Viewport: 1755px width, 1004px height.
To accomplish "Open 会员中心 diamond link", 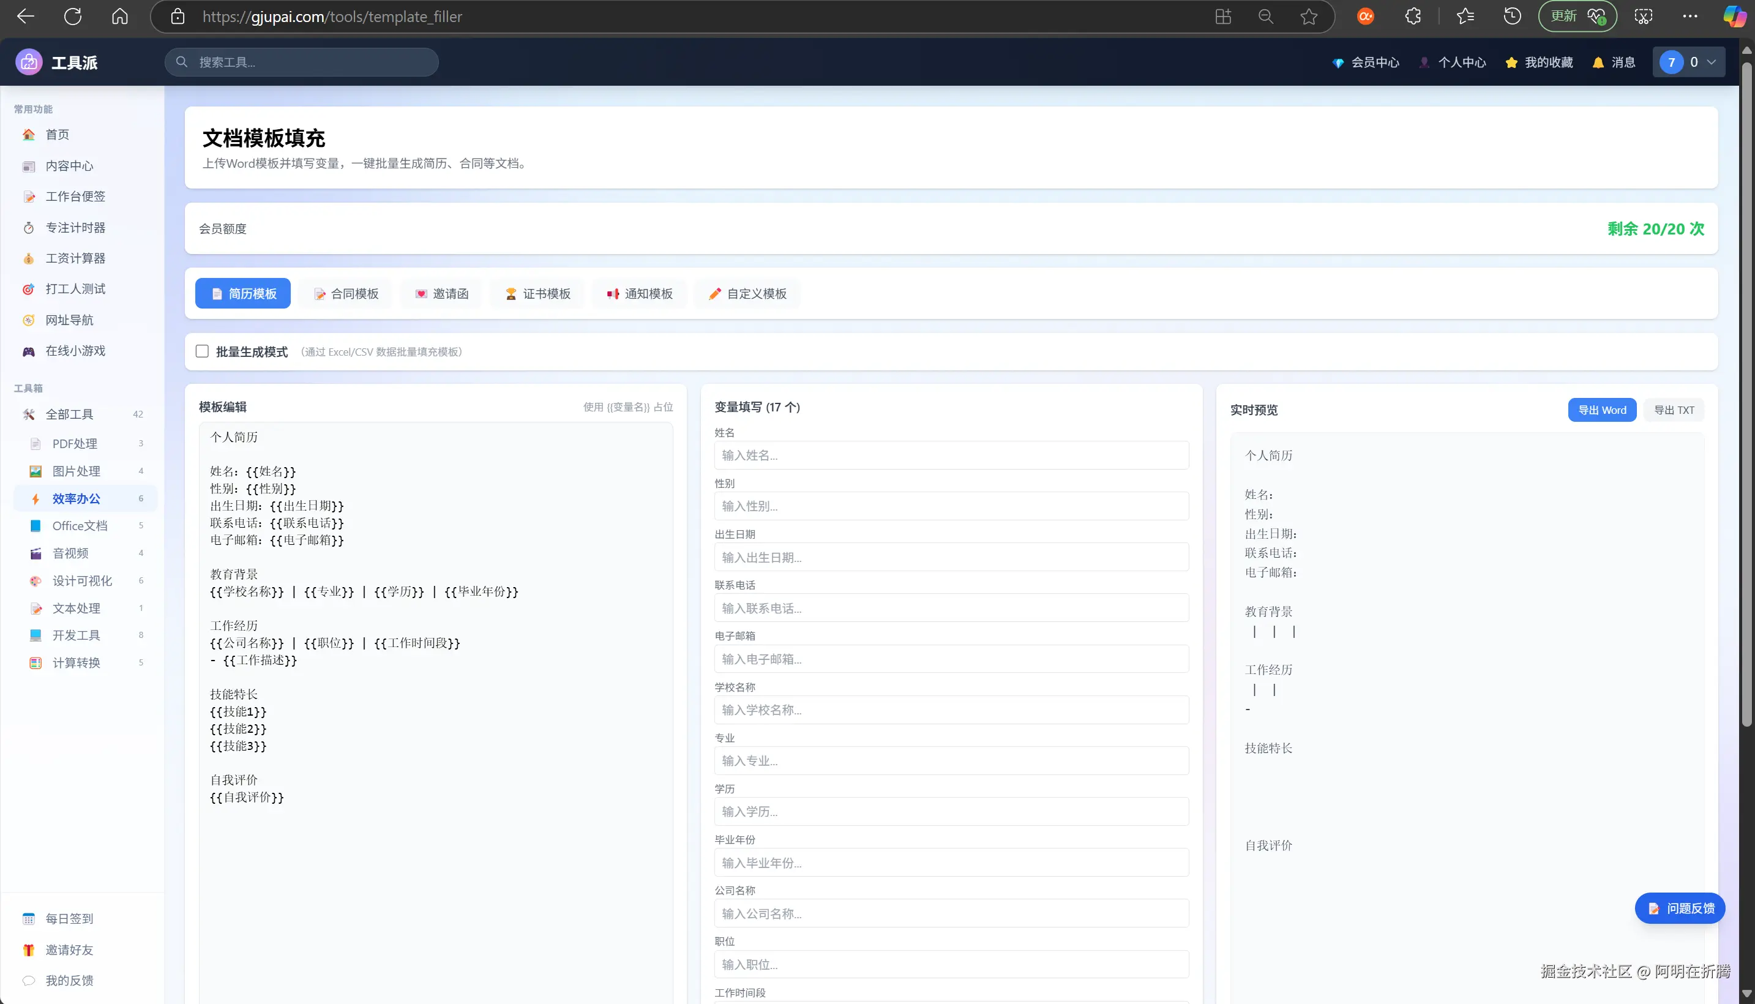I will 1366,62.
